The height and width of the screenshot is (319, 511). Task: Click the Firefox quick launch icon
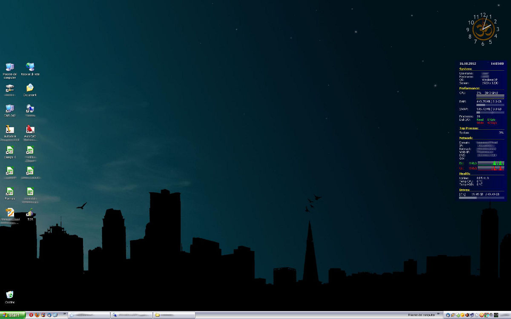click(x=37, y=315)
